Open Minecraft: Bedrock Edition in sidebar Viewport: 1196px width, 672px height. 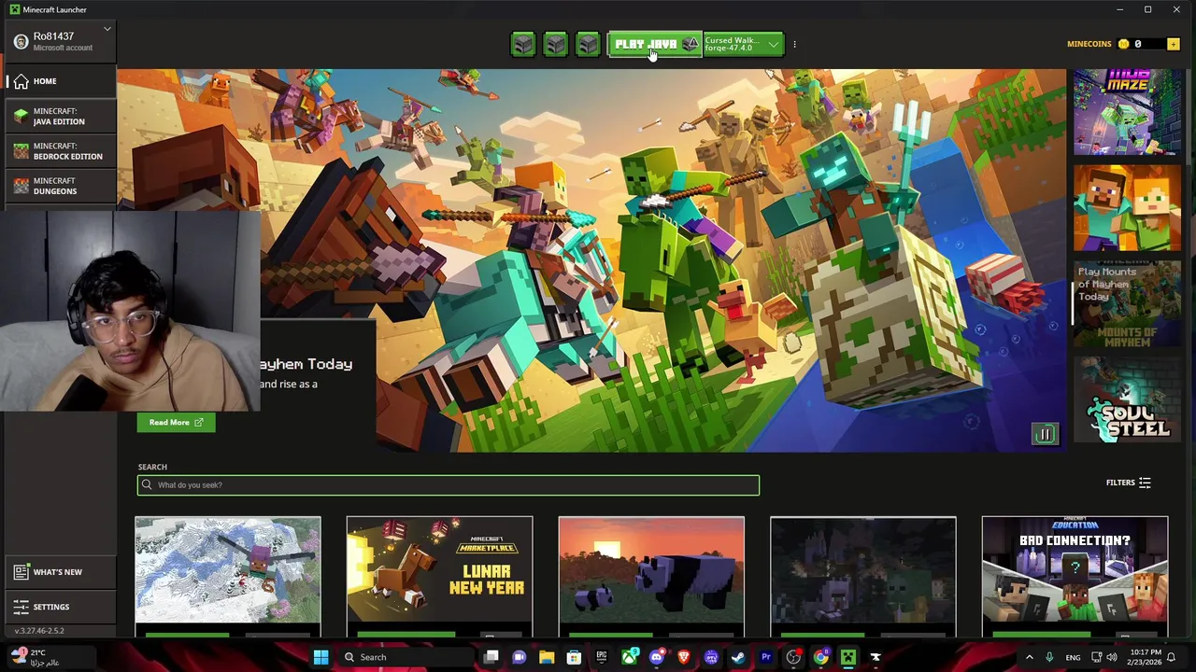point(61,151)
